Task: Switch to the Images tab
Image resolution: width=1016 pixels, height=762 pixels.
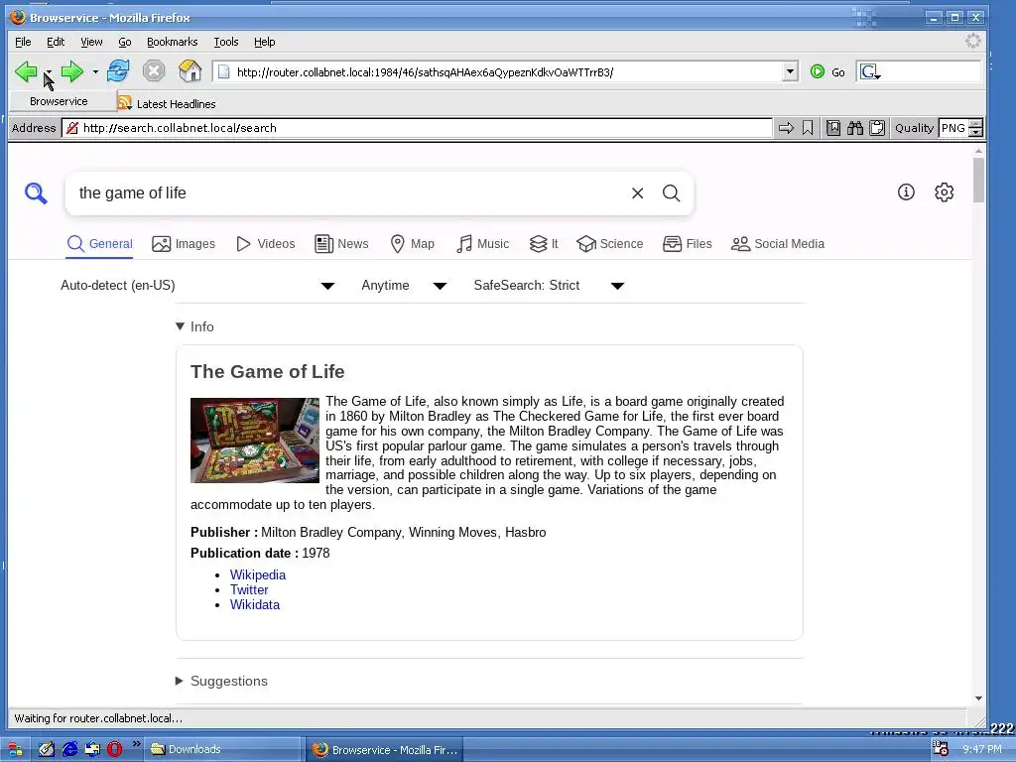Action: pos(184,244)
